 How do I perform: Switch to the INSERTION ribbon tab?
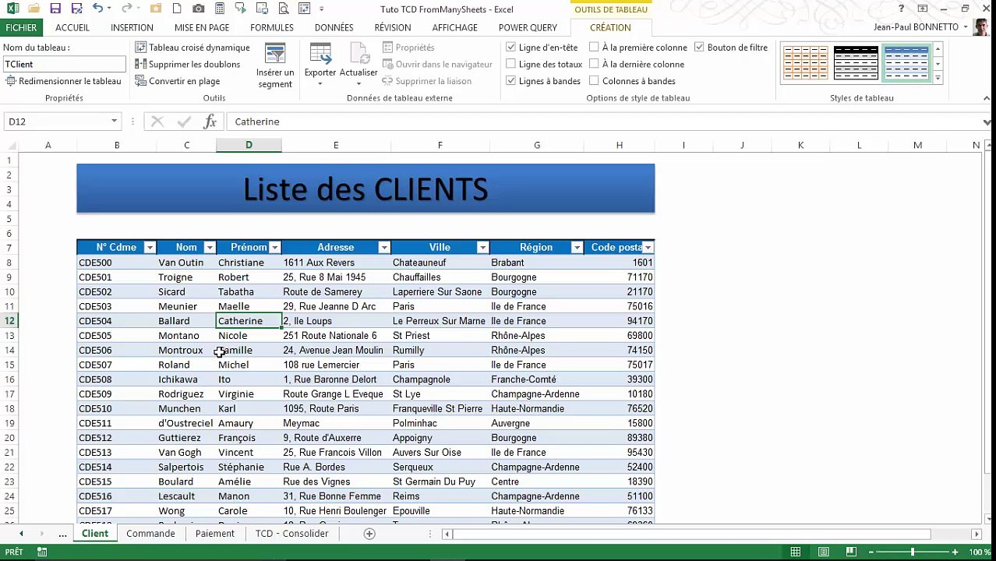pyautogui.click(x=132, y=27)
